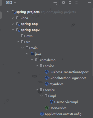Viewport: 93px width, 118px height.
Task: Click the impl package icon
Action: click(x=47, y=96)
